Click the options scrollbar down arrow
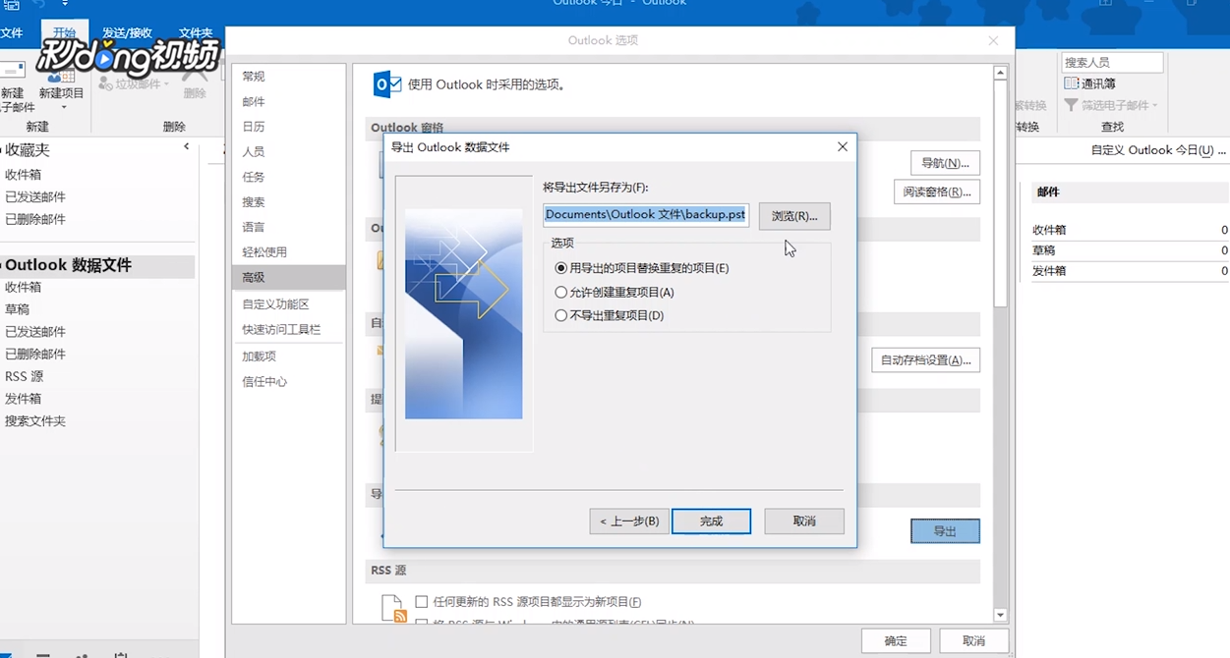Viewport: 1230px width, 658px height. click(x=1000, y=615)
